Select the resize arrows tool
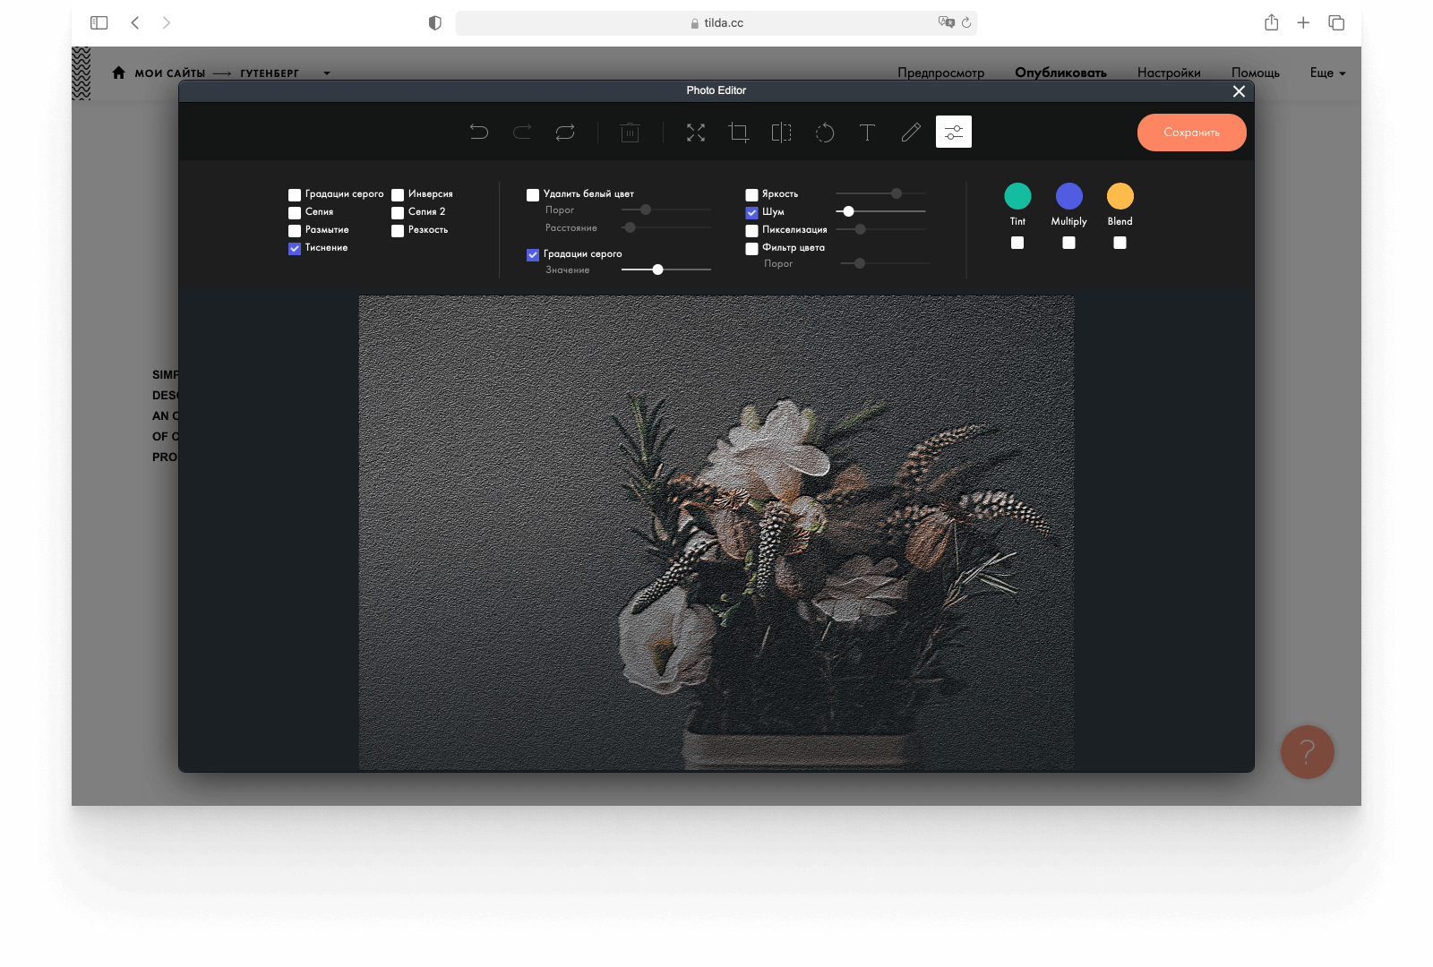 coord(696,133)
